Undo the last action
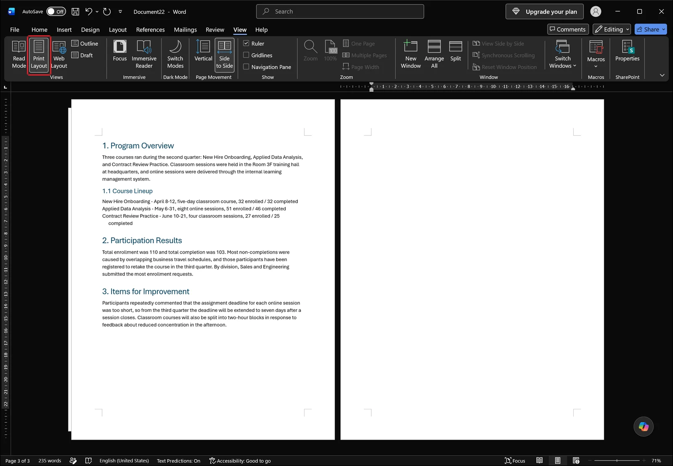Viewport: 673px width, 466px height. point(89,12)
